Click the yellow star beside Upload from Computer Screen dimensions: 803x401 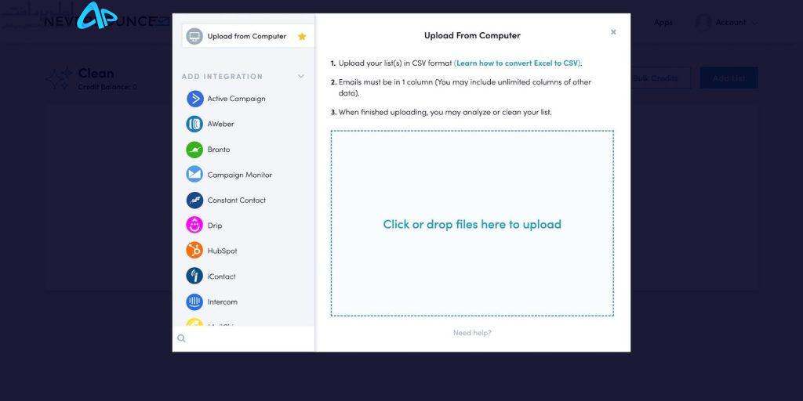click(x=302, y=36)
